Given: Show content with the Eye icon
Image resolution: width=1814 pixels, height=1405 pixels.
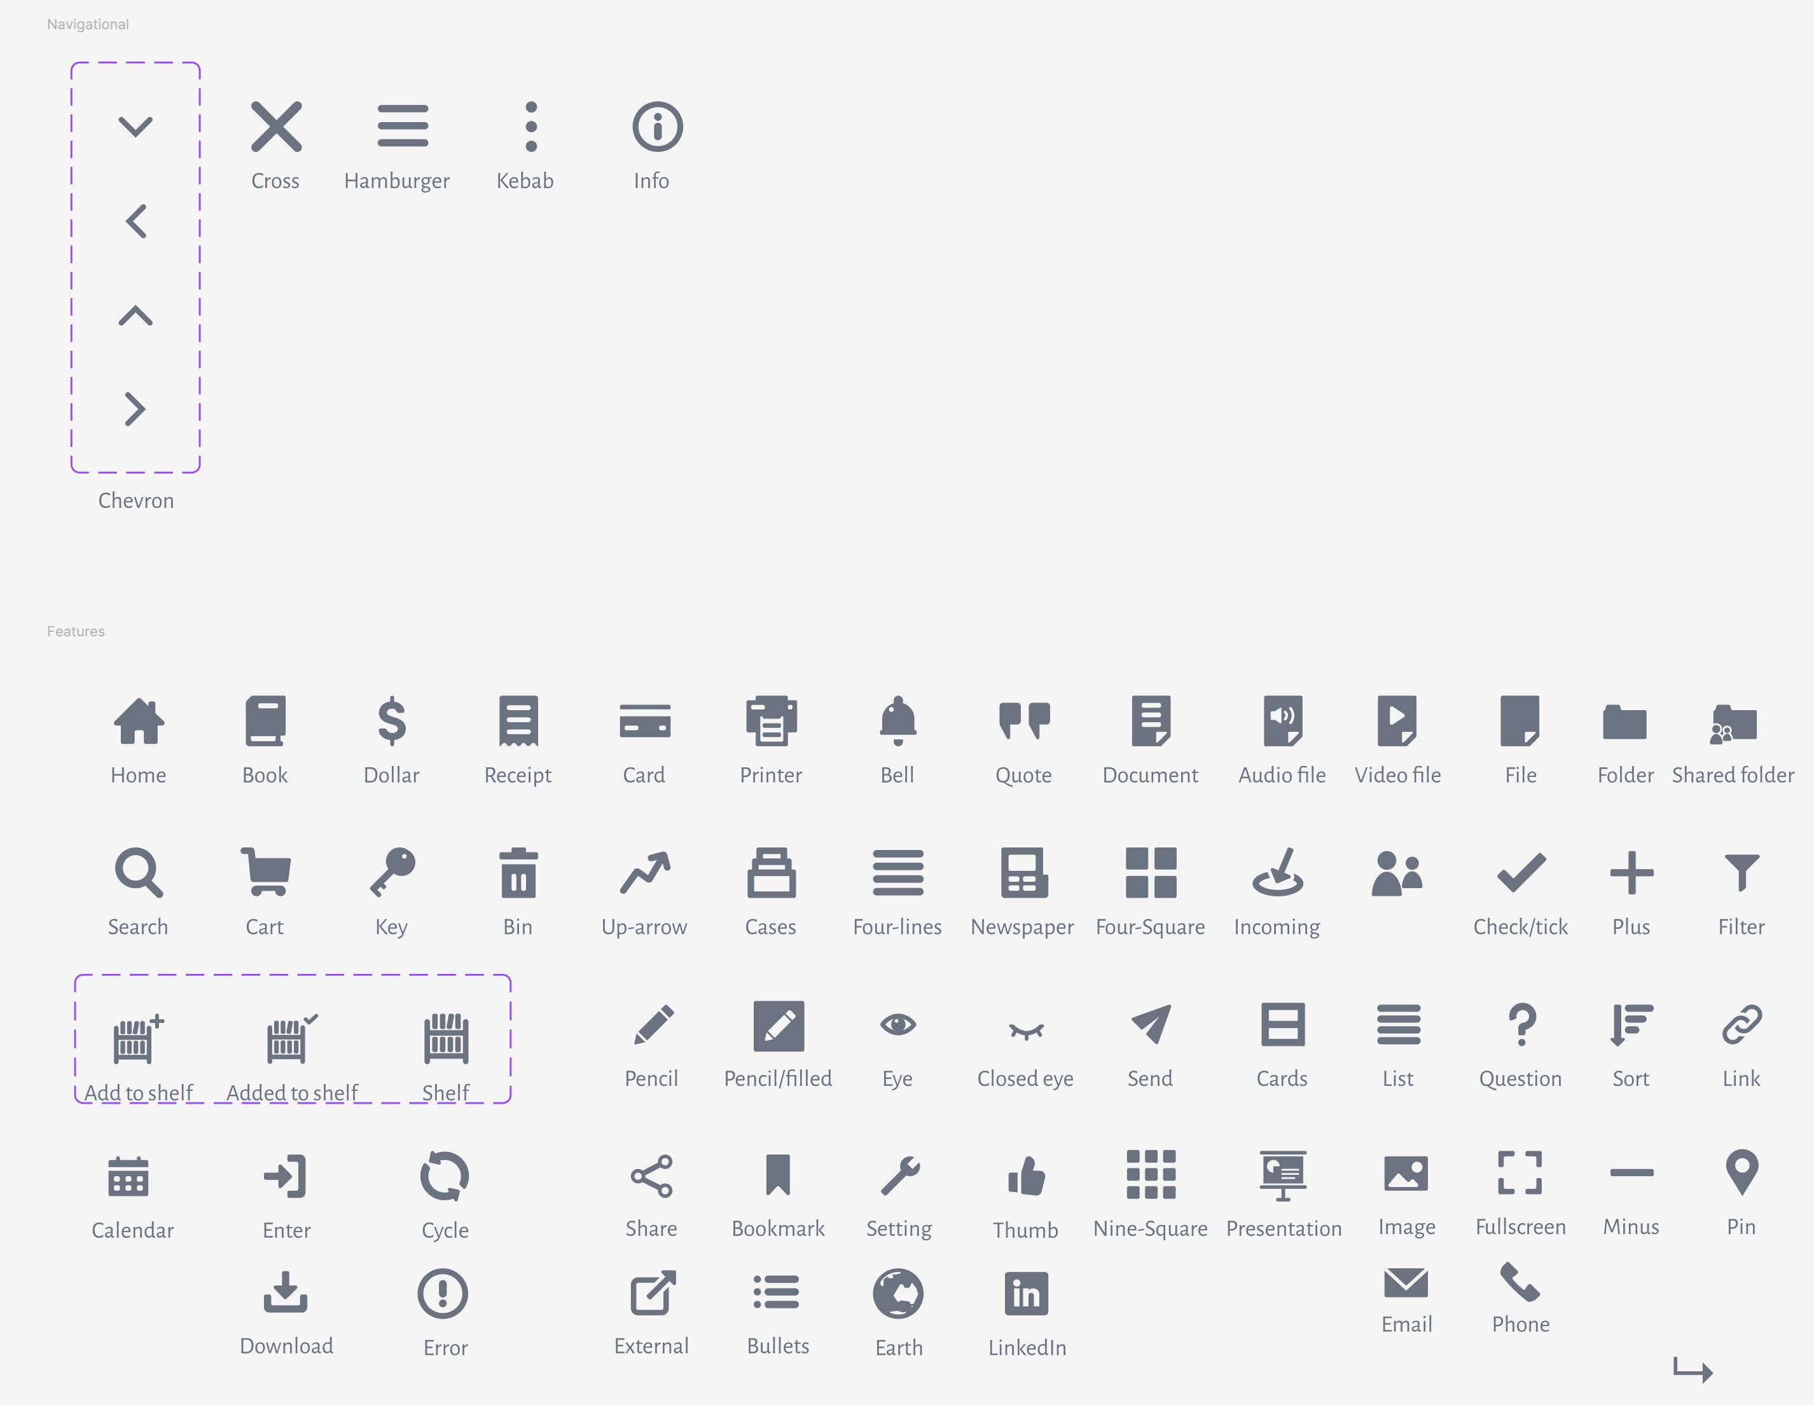Looking at the screenshot, I should pyautogui.click(x=898, y=1025).
